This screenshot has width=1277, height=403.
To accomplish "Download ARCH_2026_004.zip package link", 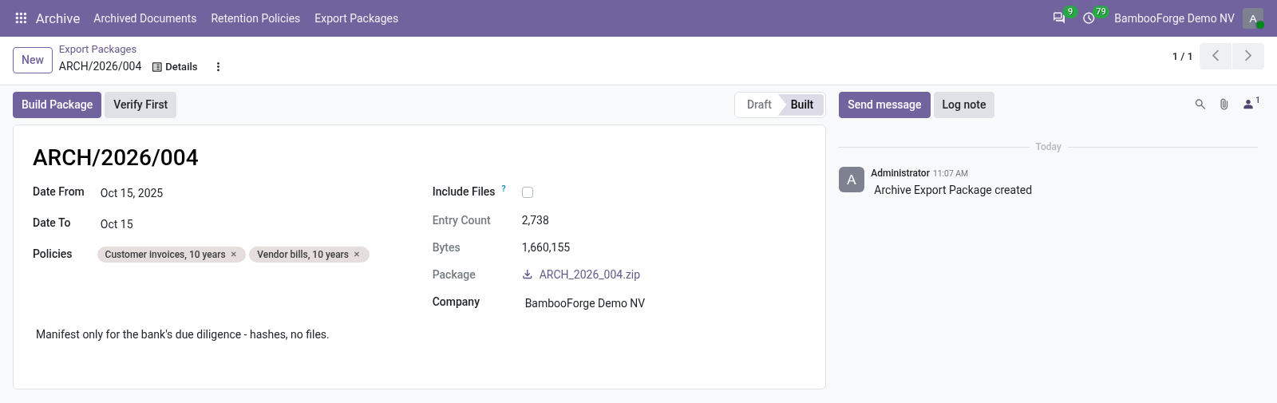I will pyautogui.click(x=590, y=275).
